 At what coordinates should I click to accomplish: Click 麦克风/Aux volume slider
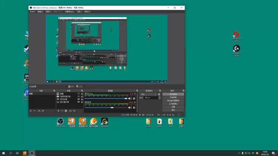tap(106, 98)
